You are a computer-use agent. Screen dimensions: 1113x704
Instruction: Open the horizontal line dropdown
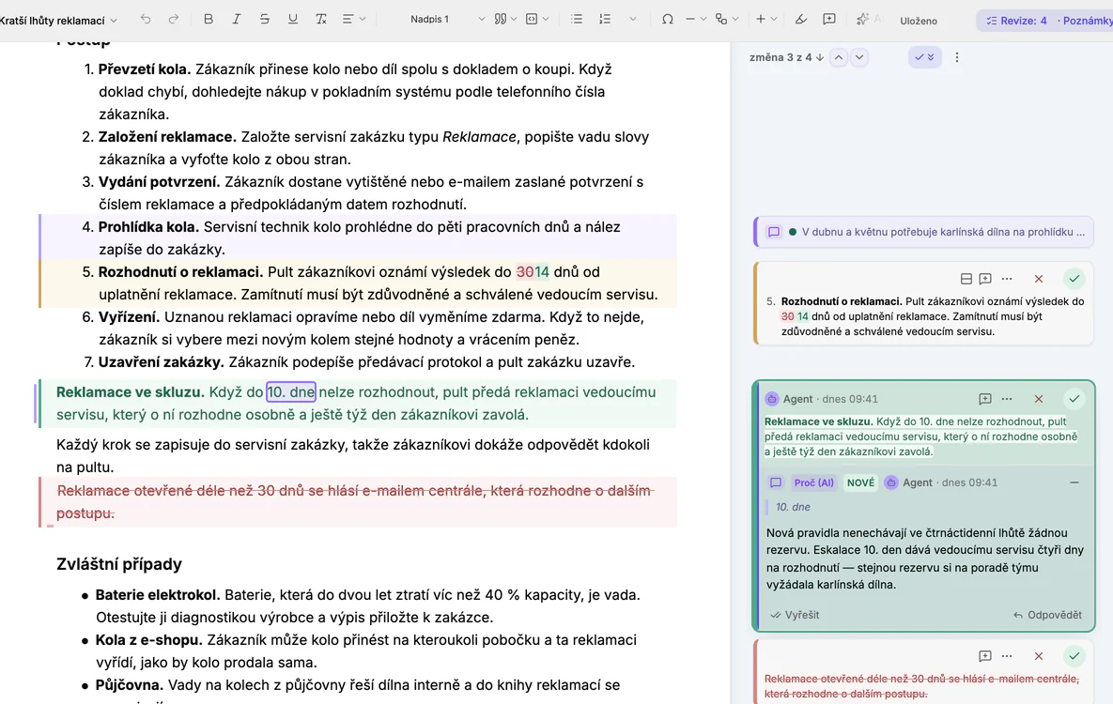(x=696, y=19)
